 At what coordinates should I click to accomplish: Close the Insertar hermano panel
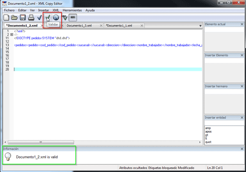tap(242, 86)
